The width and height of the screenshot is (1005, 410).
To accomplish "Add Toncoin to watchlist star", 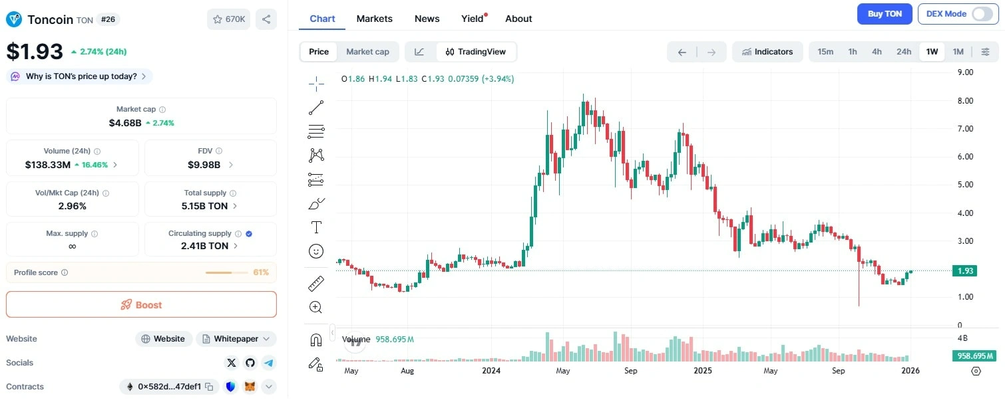I will 218,19.
